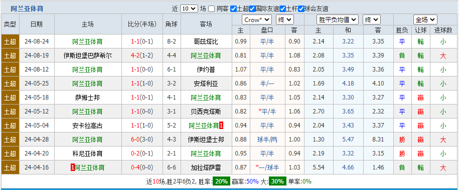
Task: Open 安卡拉高古 team link
Action: coord(87,125)
